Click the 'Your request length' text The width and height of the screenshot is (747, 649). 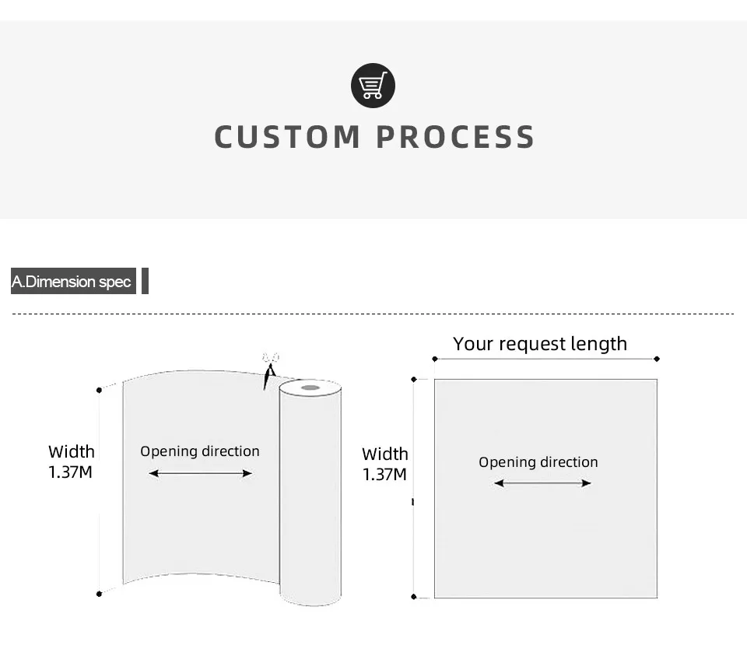click(540, 344)
